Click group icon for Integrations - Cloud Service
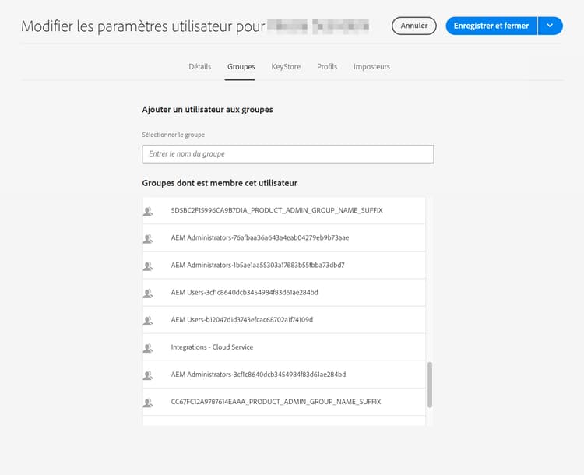Screen dimensions: 584x475 pyautogui.click(x=148, y=348)
